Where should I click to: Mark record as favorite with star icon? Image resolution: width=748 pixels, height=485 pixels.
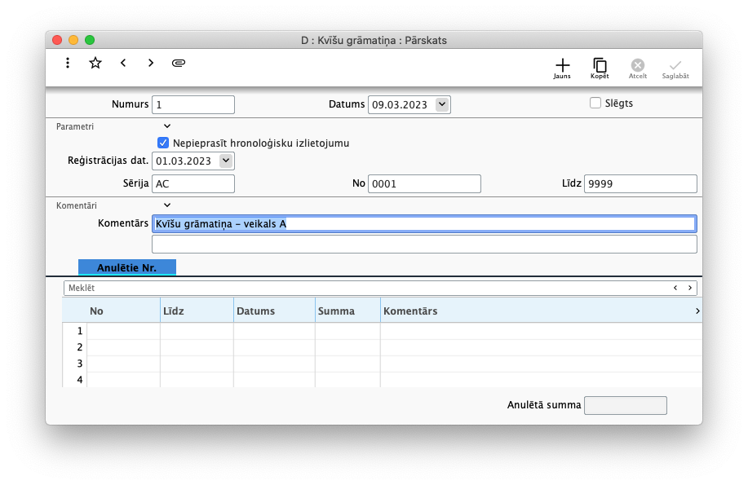pyautogui.click(x=95, y=63)
